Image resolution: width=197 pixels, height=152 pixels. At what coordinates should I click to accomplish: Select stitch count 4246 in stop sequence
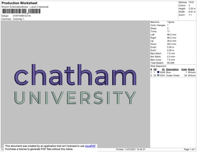[163, 72]
